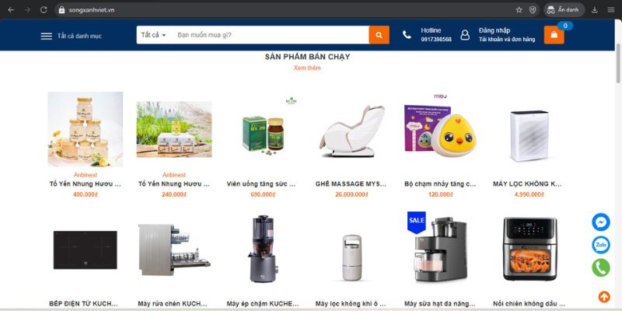622x311 pixels.
Task: Expand the 'Tất cả' search category dropdown
Action: 153,35
